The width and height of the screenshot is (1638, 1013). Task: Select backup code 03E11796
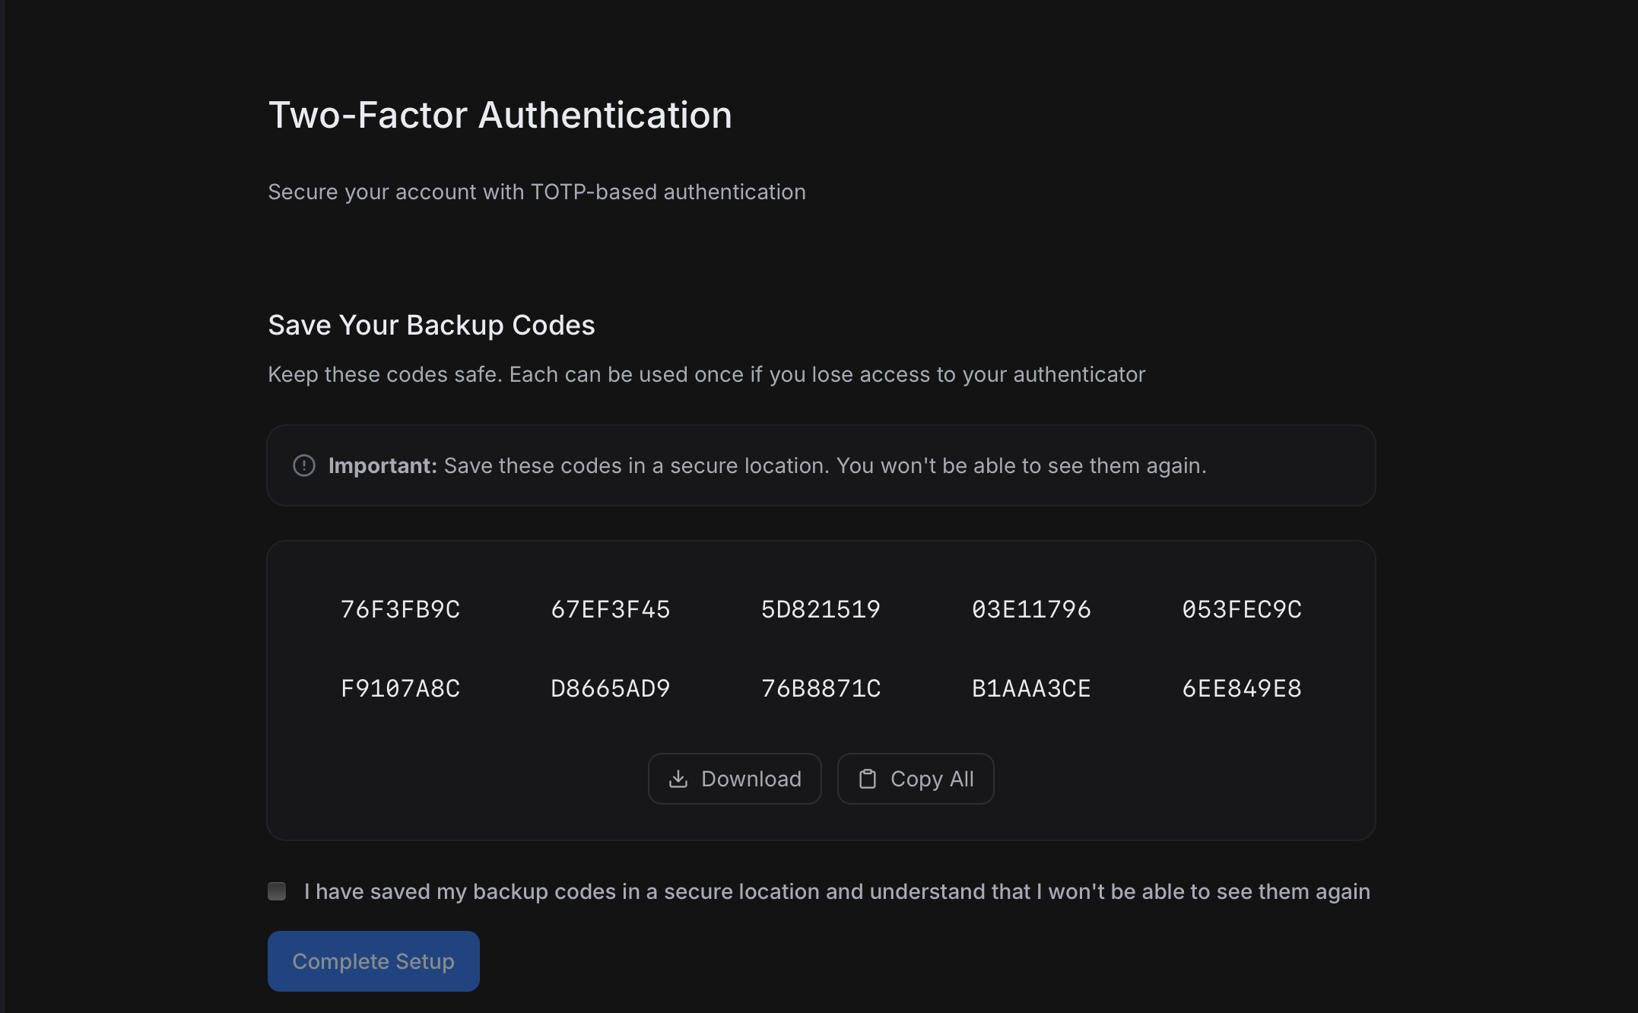(x=1031, y=610)
